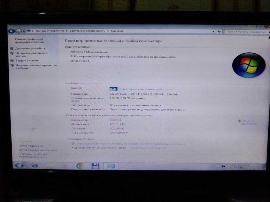The width and height of the screenshot is (270, 202).
Task: Launch Google Chrome from taskbar
Action: pyautogui.click(x=80, y=166)
